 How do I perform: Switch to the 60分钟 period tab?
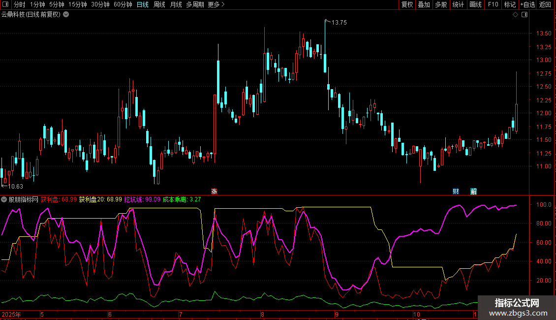(x=123, y=5)
